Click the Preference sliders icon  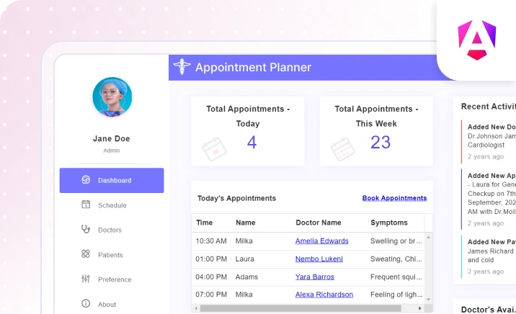tap(86, 279)
